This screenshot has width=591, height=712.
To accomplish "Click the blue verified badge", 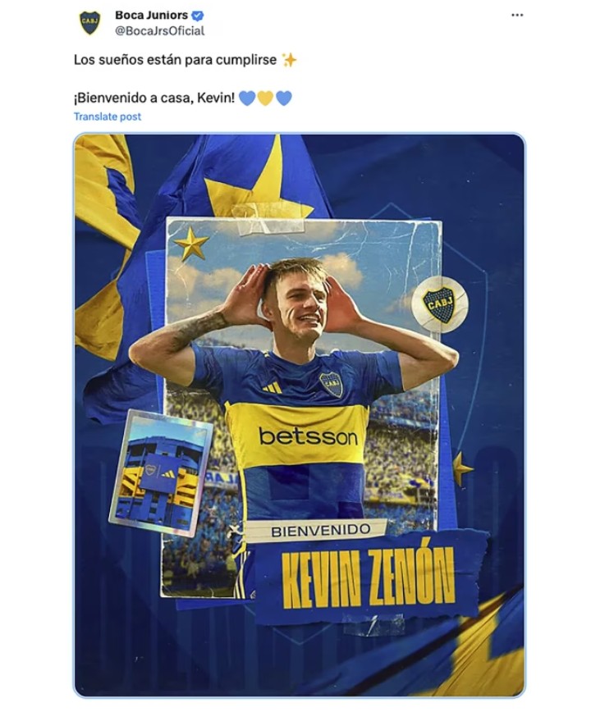I will coord(198,16).
